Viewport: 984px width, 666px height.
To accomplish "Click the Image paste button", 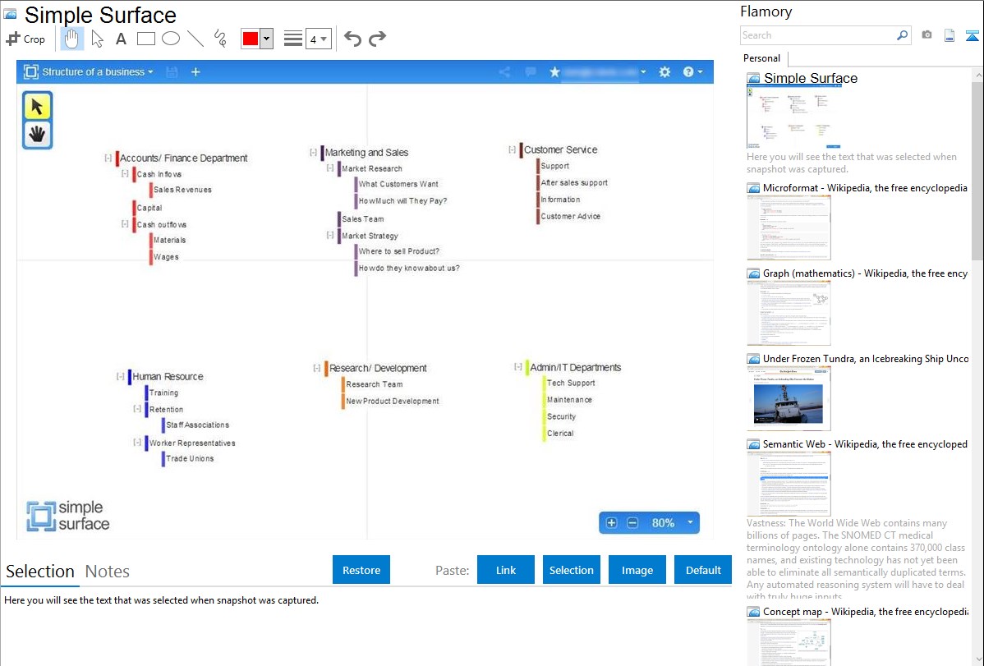I will tap(637, 570).
